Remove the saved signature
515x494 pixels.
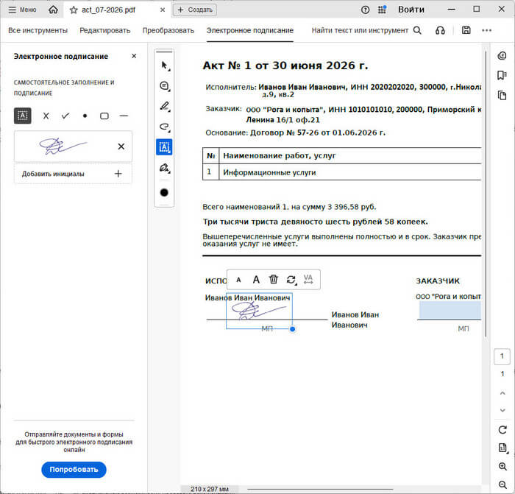[x=121, y=147]
